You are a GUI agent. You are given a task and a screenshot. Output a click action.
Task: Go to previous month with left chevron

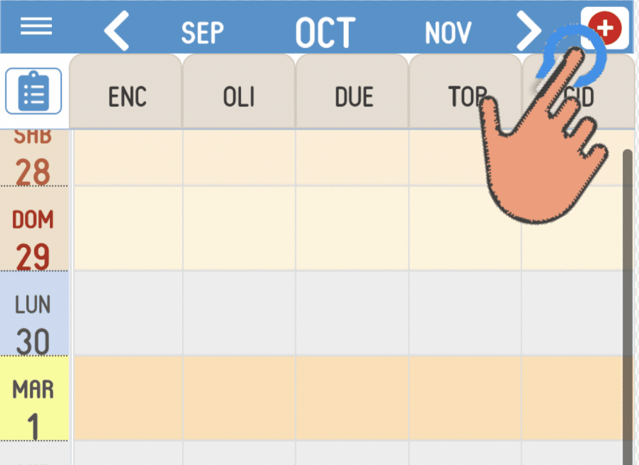[x=117, y=30]
